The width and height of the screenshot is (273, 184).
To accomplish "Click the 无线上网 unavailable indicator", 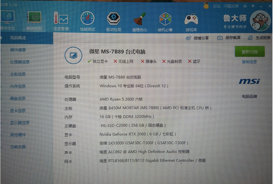I will [124, 61].
